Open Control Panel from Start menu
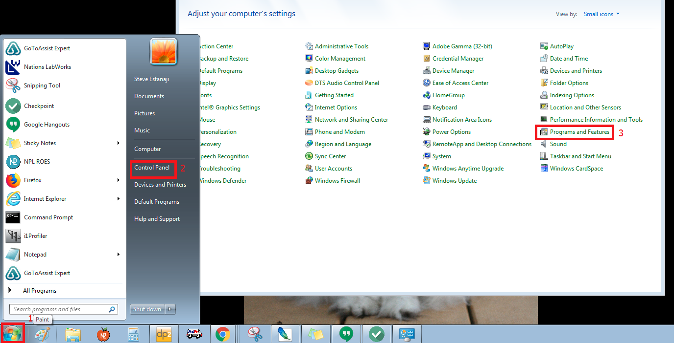674x343 pixels. [x=152, y=168]
